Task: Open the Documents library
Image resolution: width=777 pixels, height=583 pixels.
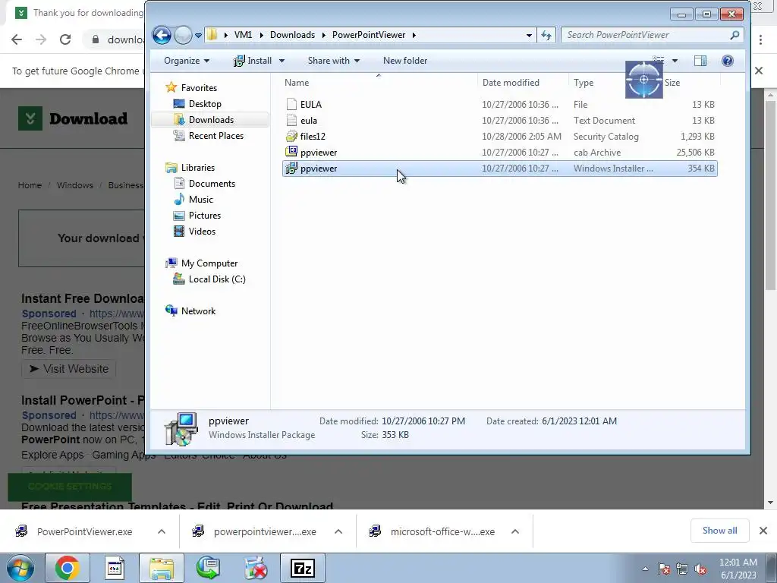Action: (212, 184)
